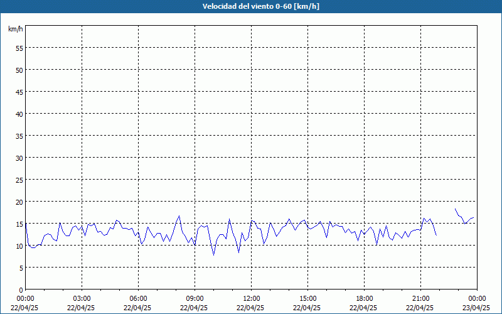Click the 22/04/25 date under 12:00

250,308
